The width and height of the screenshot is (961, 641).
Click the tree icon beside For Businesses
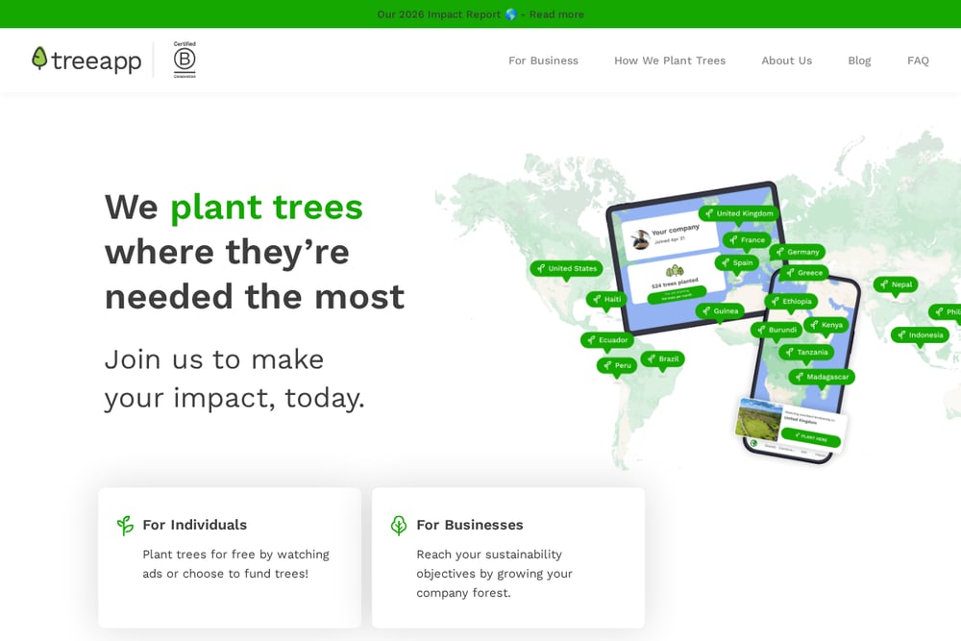399,525
